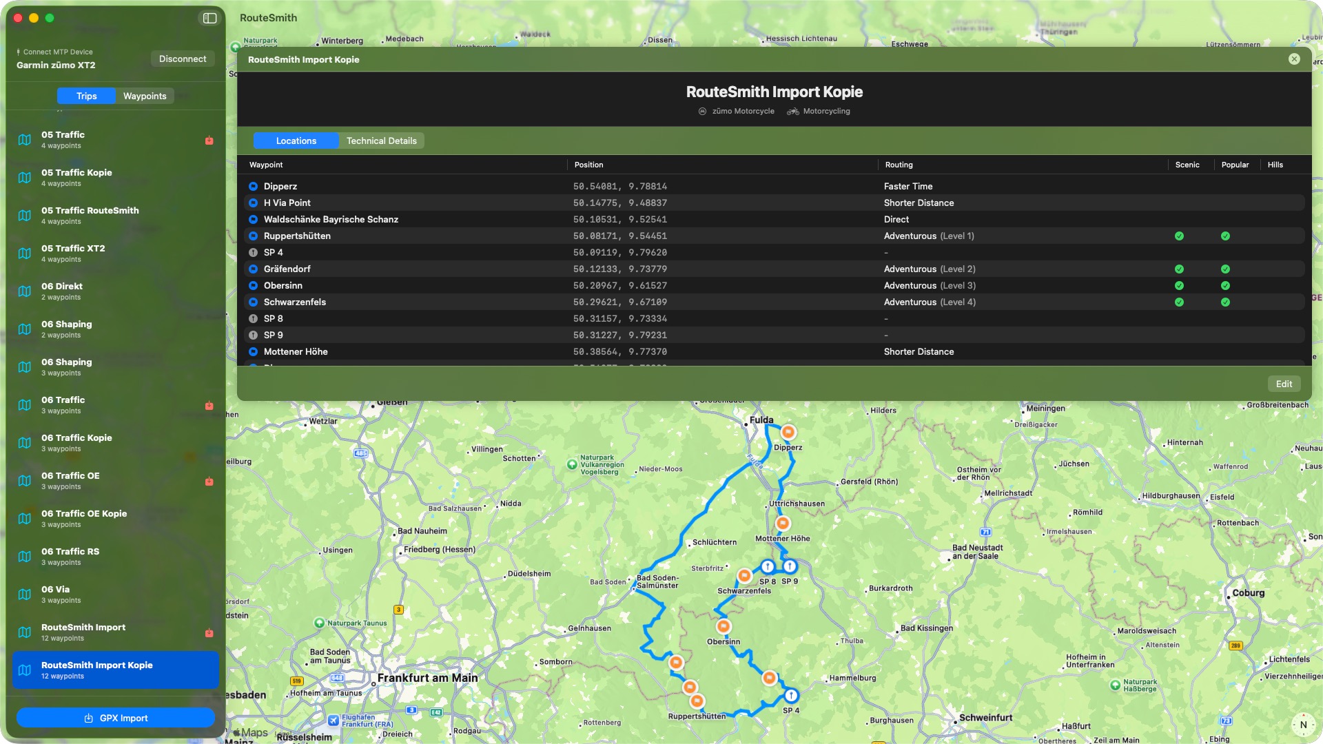
Task: Click the SP 8 shaping point icon
Action: pos(253,319)
